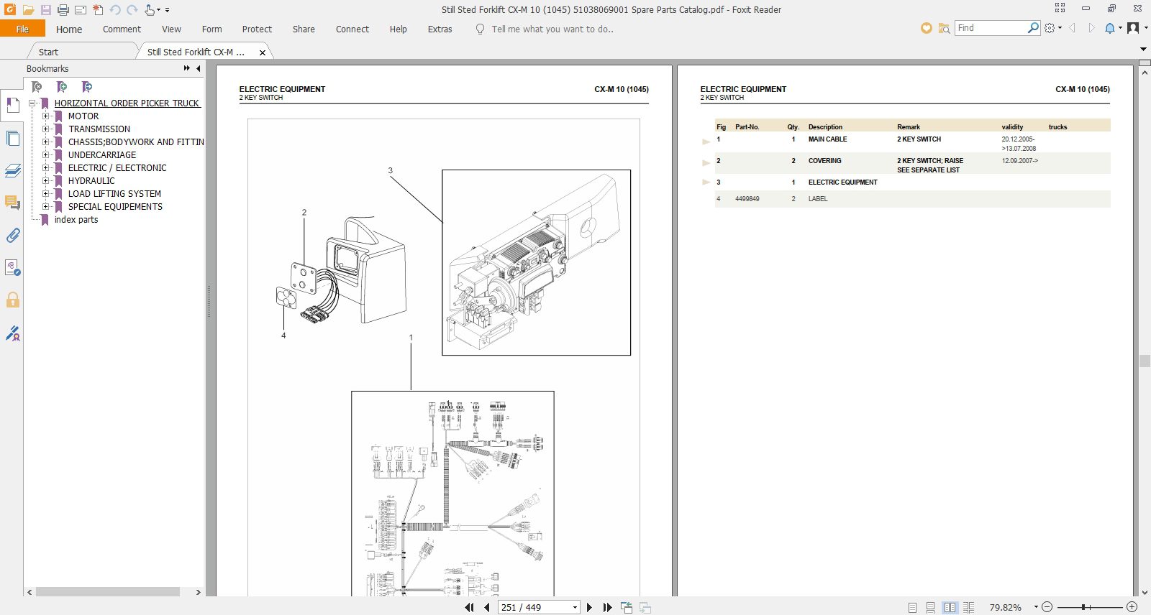
Task: Switch to the Comment ribbon tab
Action: (x=122, y=29)
